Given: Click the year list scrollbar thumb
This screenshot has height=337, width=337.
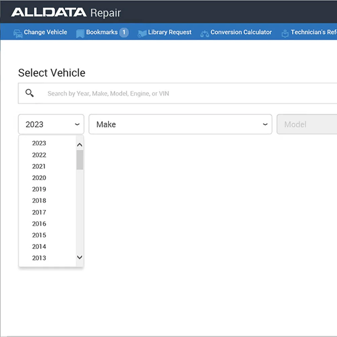Looking at the screenshot, I should 80,160.
